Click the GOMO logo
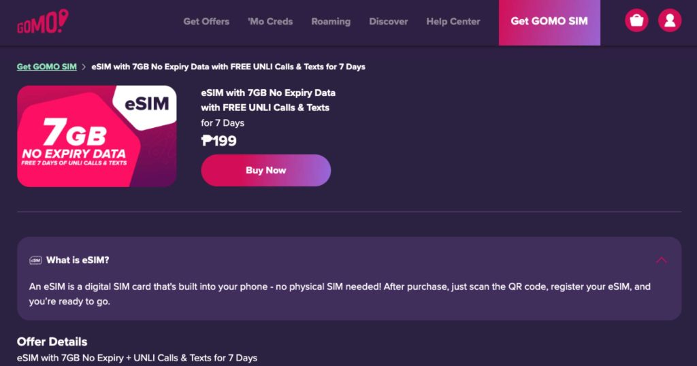 click(43, 21)
